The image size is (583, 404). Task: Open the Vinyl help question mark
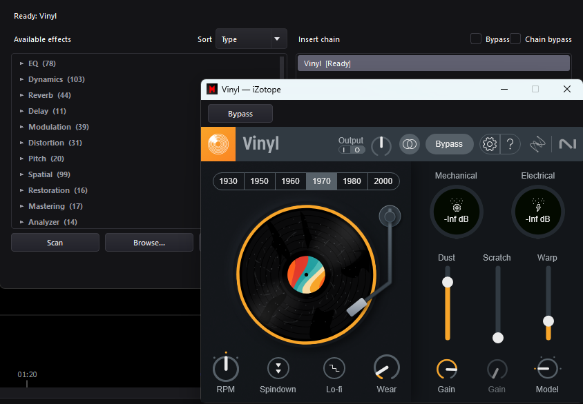click(510, 144)
